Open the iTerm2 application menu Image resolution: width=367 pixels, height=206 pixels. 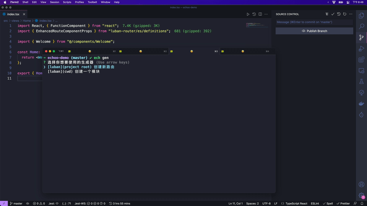click(14, 2)
